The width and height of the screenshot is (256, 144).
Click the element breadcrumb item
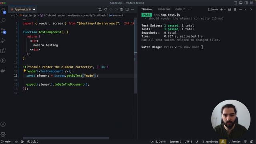click(116, 15)
